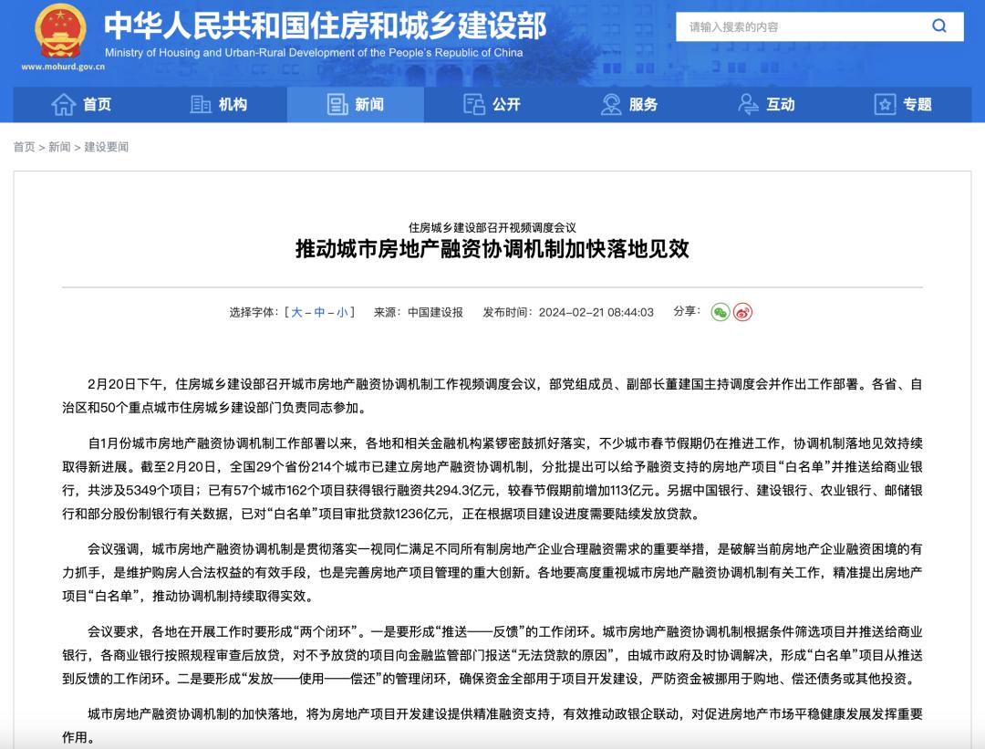Go to 建设要闻 in breadcrumb
The height and width of the screenshot is (749, 985).
tap(106, 147)
